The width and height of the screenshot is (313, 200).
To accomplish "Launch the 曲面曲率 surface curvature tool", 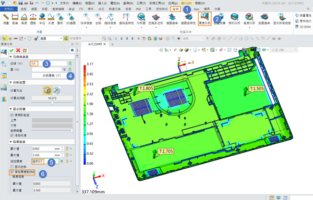I will click(172, 19).
